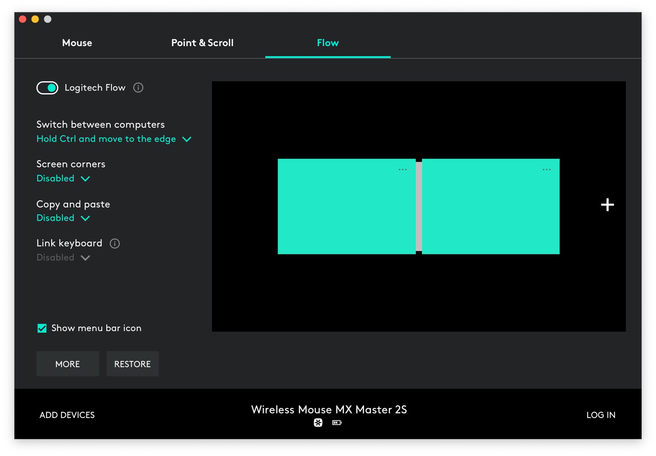
Task: Open Link keyboard info icon
Action: click(115, 243)
